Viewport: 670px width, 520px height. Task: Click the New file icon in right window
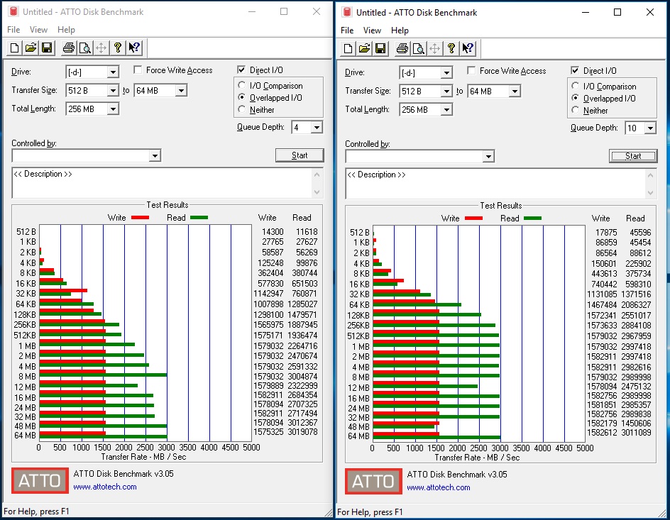tap(348, 48)
